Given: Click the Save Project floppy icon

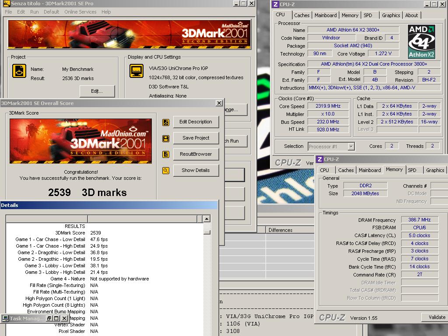Looking at the screenshot, I should coord(166,139).
